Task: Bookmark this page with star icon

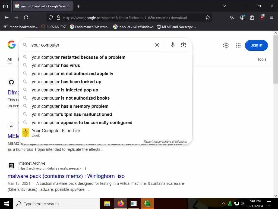Action: tap(208, 18)
